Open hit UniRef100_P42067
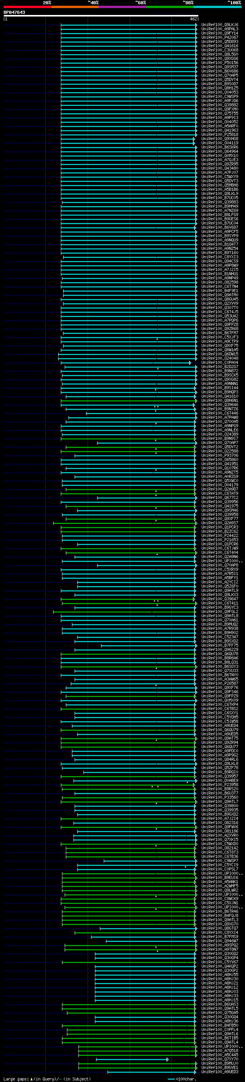This screenshot has height=1082, width=245. pos(220,37)
